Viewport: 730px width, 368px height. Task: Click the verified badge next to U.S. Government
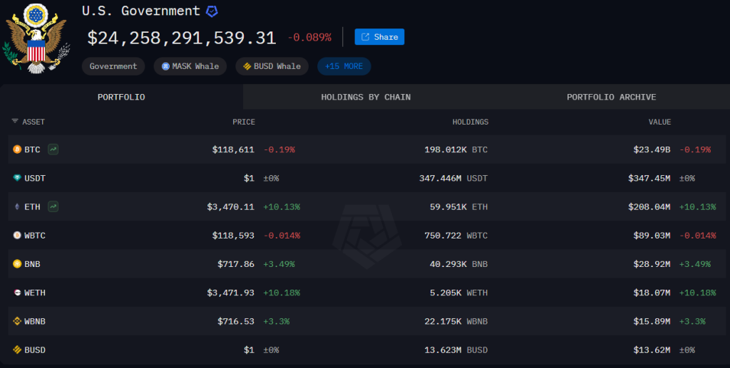click(212, 11)
